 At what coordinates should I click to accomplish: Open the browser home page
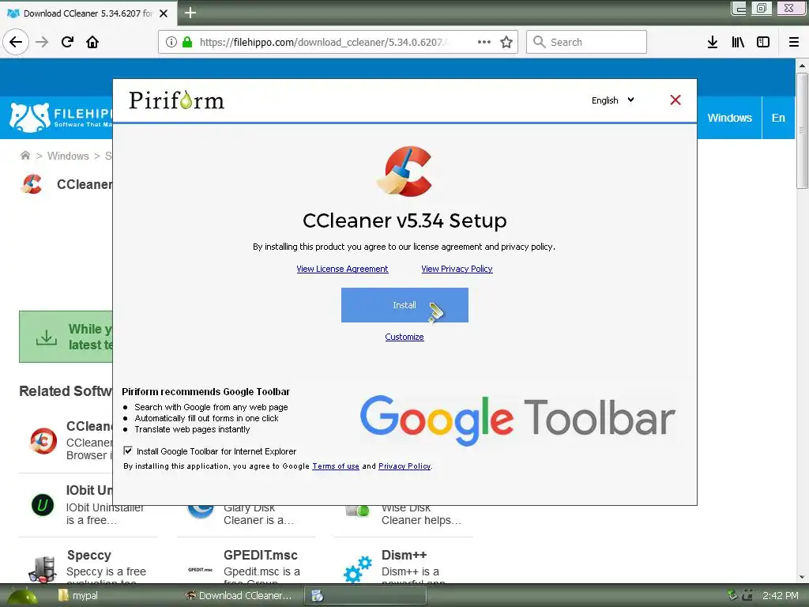[x=92, y=42]
